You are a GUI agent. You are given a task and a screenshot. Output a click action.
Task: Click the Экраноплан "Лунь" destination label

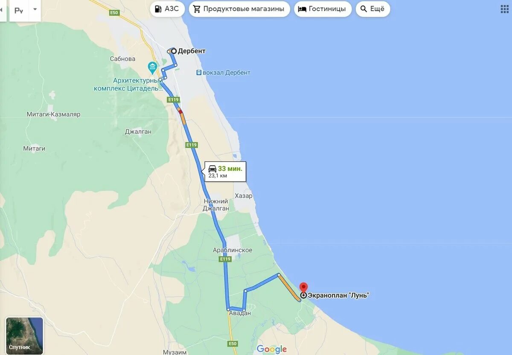[338, 295]
